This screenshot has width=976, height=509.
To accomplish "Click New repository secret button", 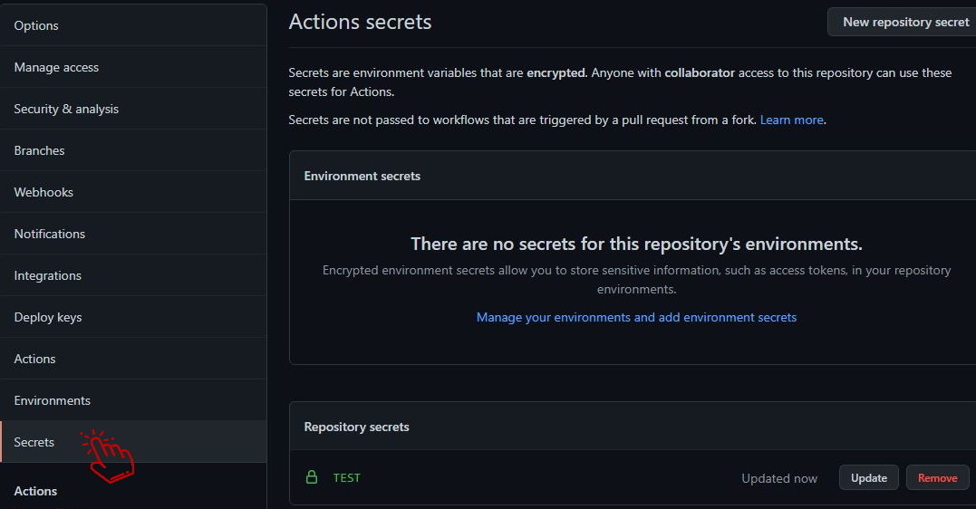I will (x=905, y=22).
